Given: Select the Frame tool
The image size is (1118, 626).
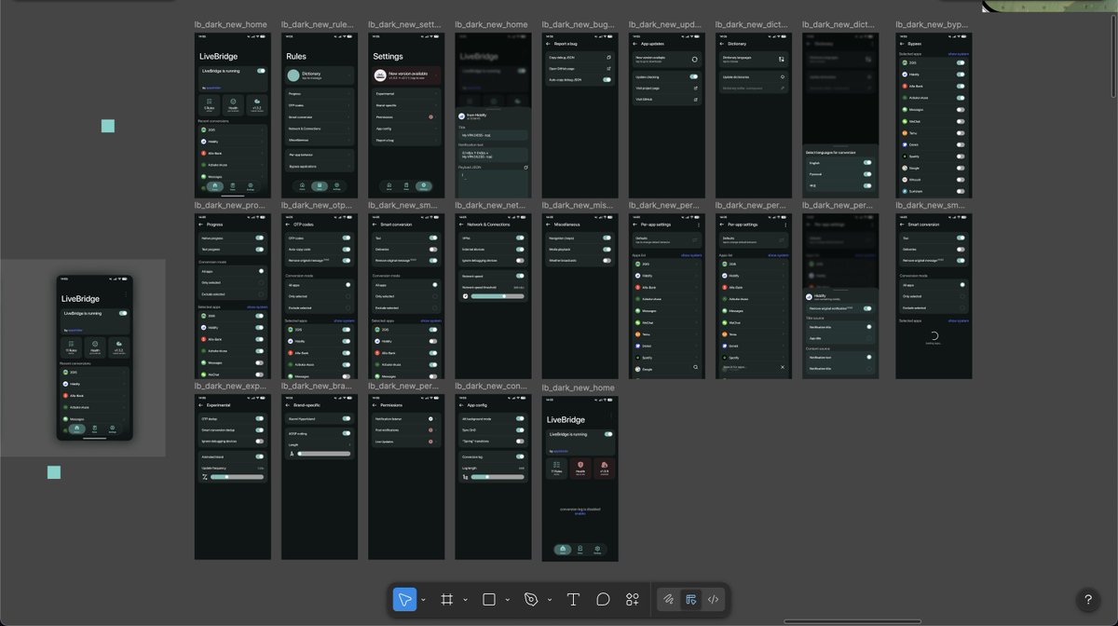Looking at the screenshot, I should coord(447,600).
